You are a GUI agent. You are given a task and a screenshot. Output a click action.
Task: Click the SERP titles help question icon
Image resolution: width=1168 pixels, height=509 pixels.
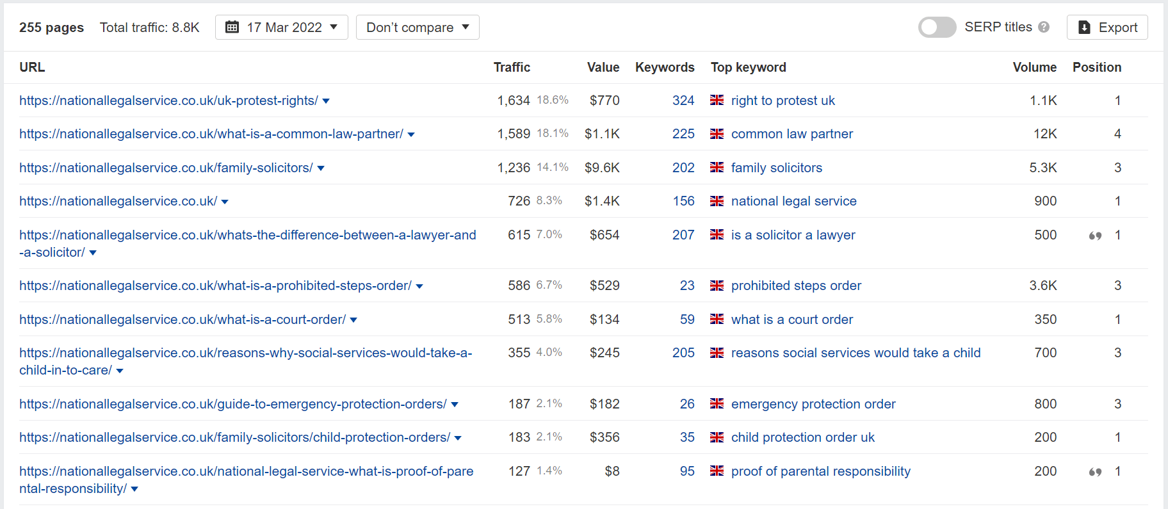tap(1044, 27)
